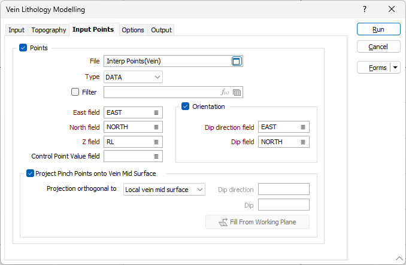Click the Cancel button
The width and height of the screenshot is (406, 265).
coord(378,47)
